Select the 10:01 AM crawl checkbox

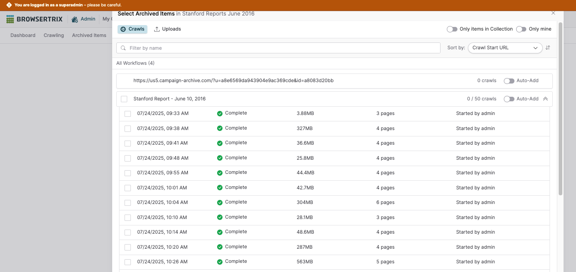point(128,188)
